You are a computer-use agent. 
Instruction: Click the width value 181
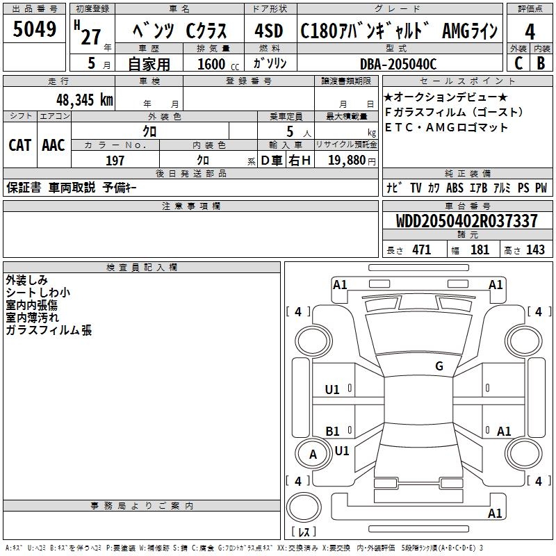pyautogui.click(x=480, y=250)
